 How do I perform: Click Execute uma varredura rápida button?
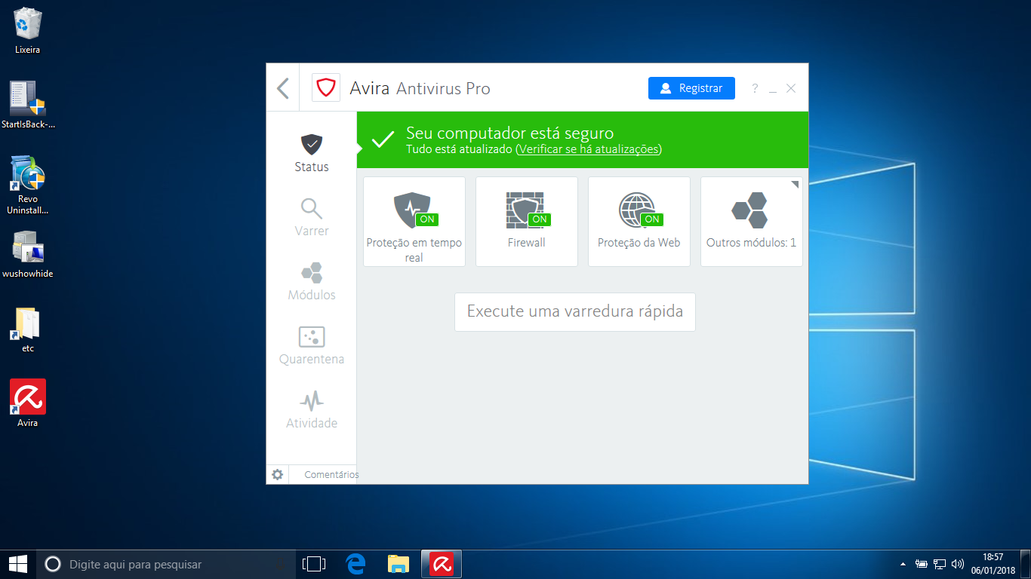[x=575, y=311]
